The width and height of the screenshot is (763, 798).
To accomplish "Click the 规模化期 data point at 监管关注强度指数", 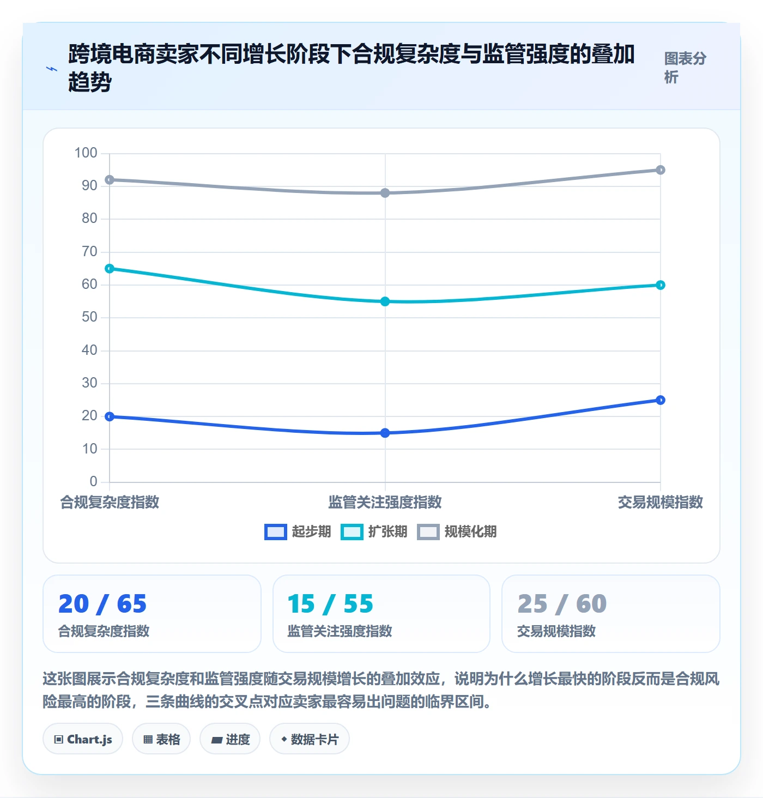I will point(385,193).
